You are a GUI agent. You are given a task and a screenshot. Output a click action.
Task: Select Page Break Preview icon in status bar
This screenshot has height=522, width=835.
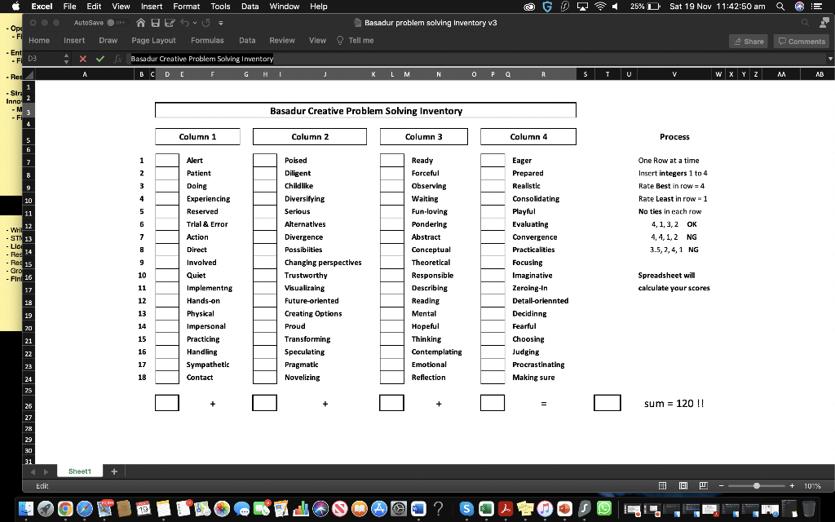pyautogui.click(x=705, y=485)
